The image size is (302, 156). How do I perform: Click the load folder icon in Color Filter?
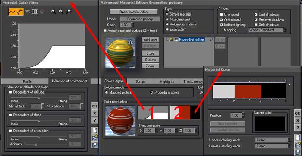(94, 137)
